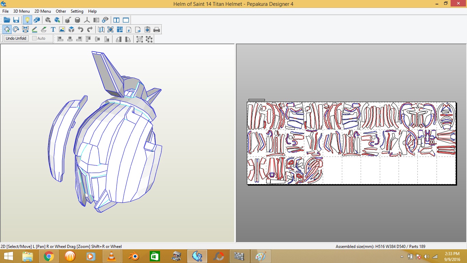
Task: Select the Rotate part tool
Action: 16,29
